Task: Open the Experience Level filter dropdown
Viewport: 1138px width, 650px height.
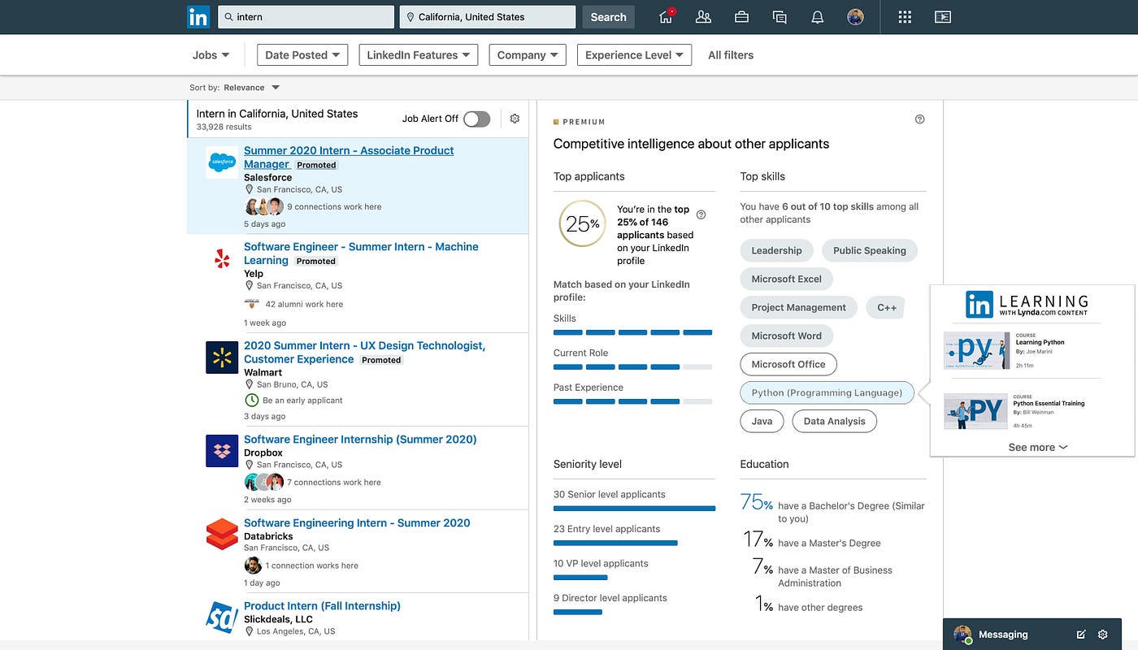Action: [634, 55]
